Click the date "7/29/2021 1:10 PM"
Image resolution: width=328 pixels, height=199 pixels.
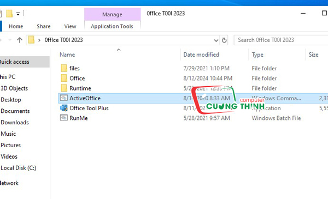(206, 68)
